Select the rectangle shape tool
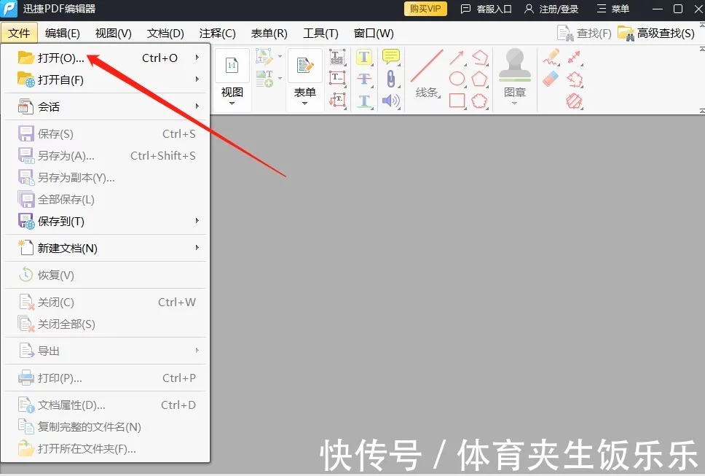Screen dimensions: 705x476 457,101
